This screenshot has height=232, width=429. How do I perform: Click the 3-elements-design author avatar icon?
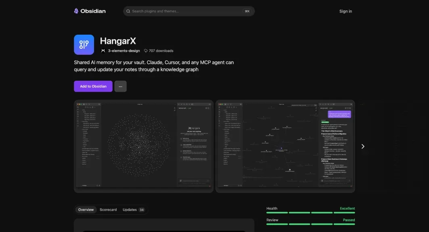tap(103, 50)
